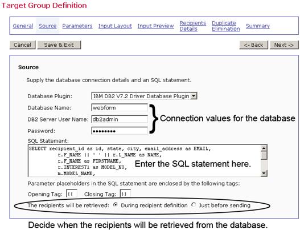Open Duplicate Elimination step
Screen dimensions: 300x230
pyautogui.click(x=226, y=26)
